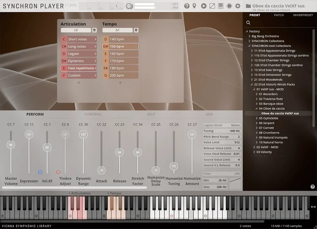Open the CPU chip icon in toolbar
The image size is (317, 229).
pyautogui.click(x=229, y=6)
